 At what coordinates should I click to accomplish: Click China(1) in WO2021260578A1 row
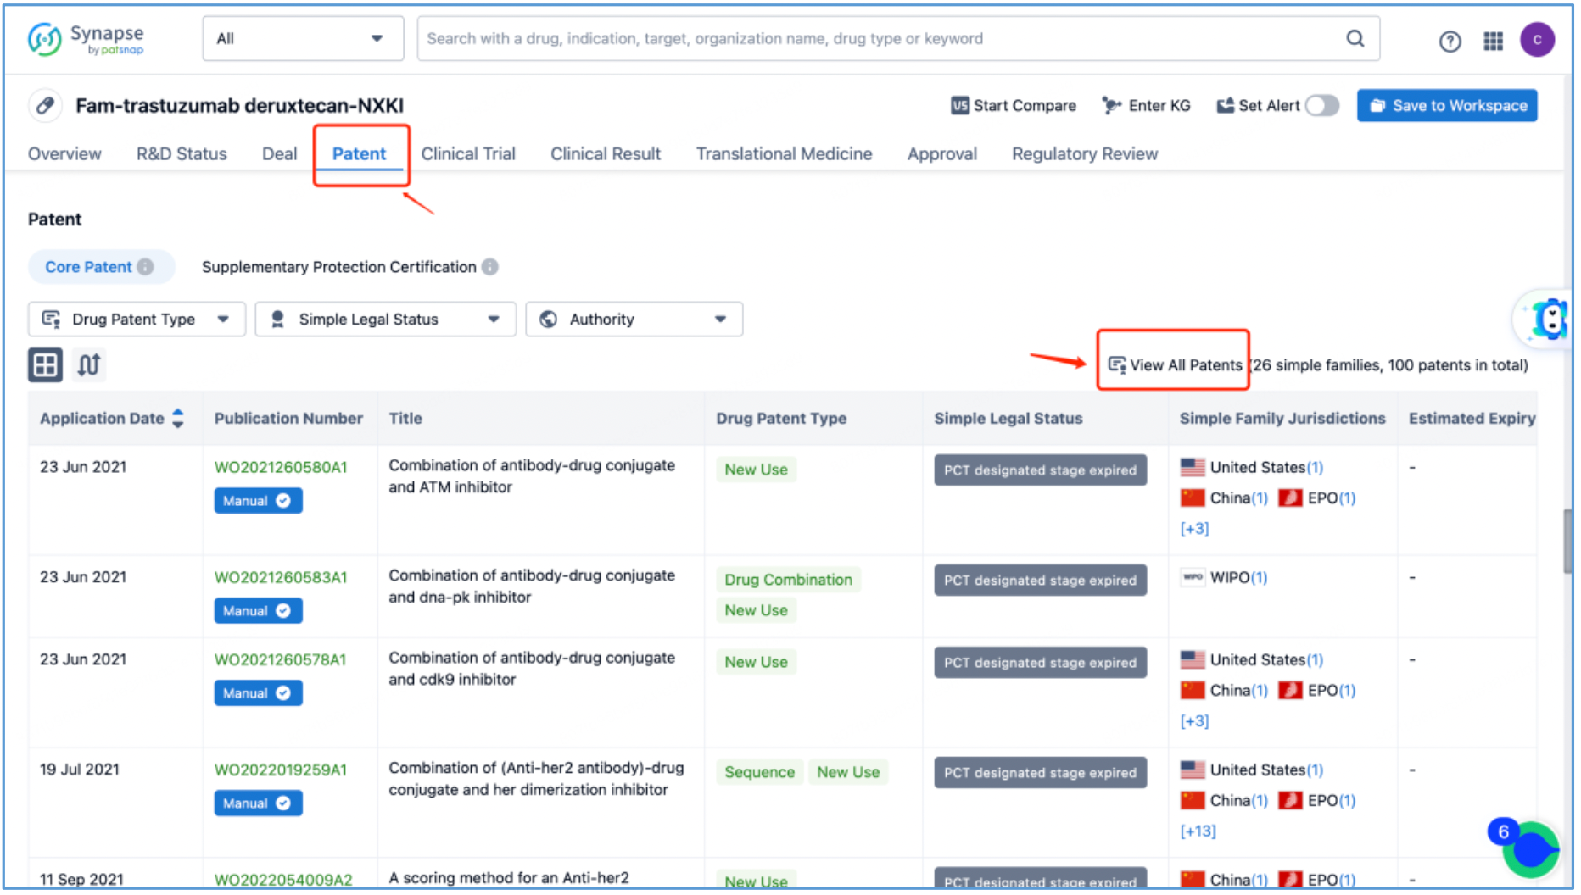[1224, 691]
